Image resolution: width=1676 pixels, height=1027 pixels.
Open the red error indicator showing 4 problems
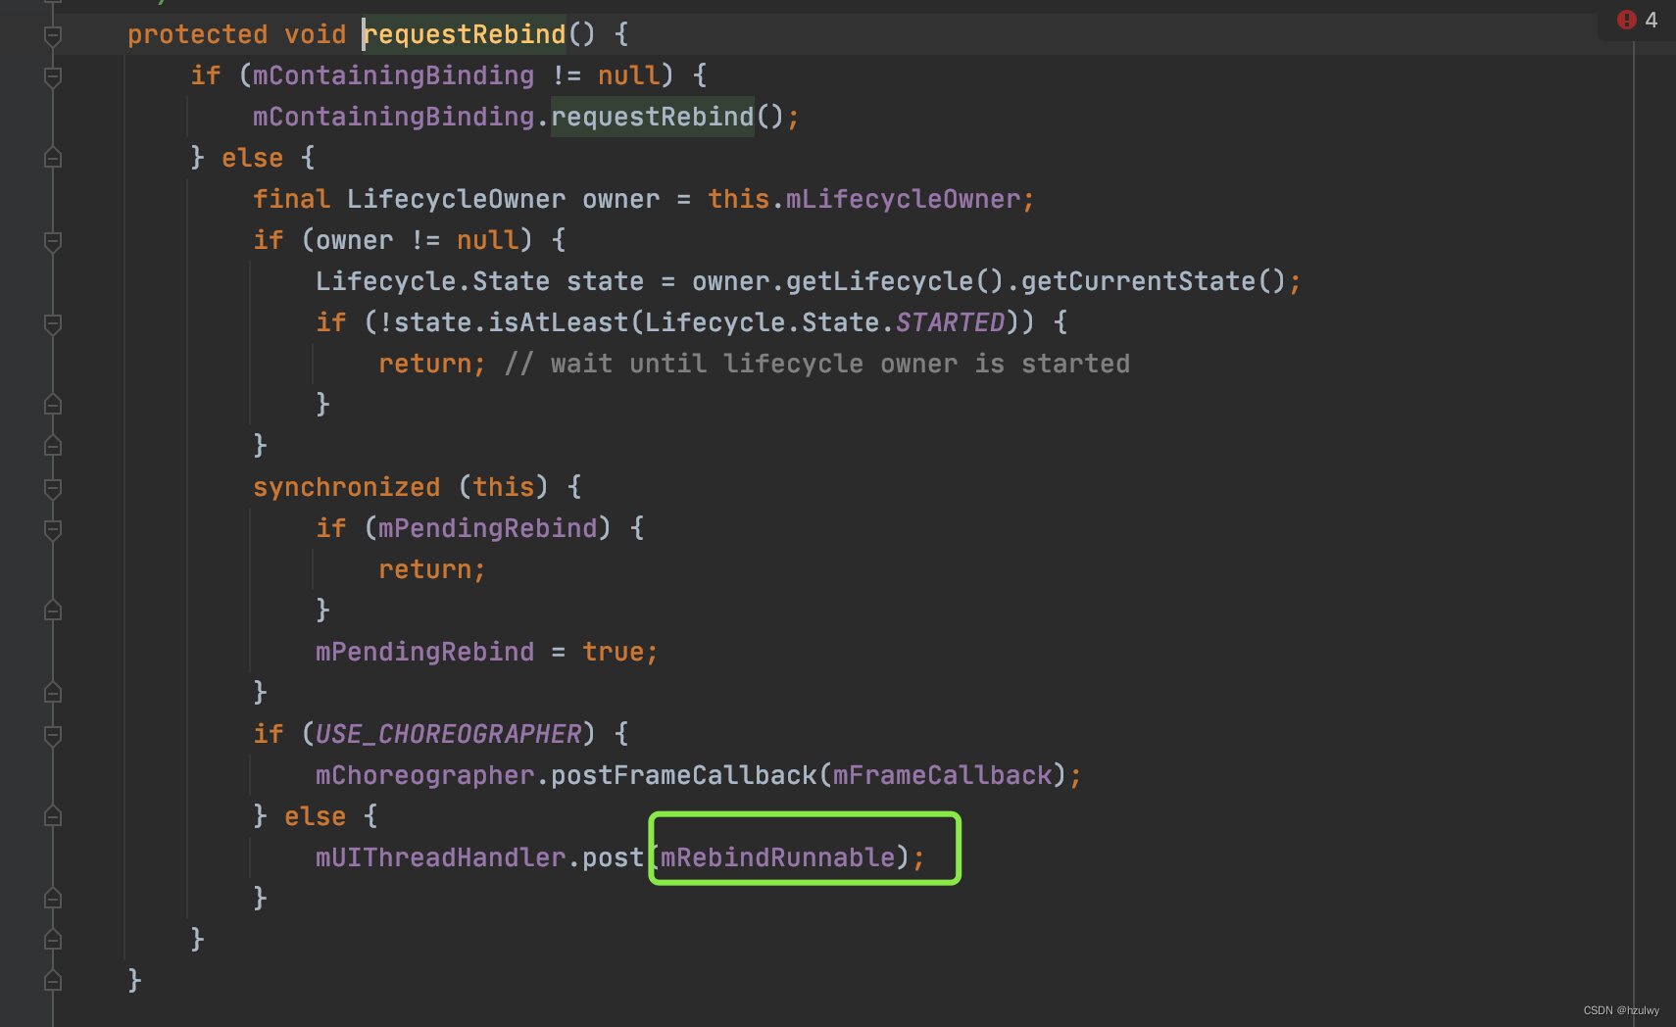(x=1638, y=20)
